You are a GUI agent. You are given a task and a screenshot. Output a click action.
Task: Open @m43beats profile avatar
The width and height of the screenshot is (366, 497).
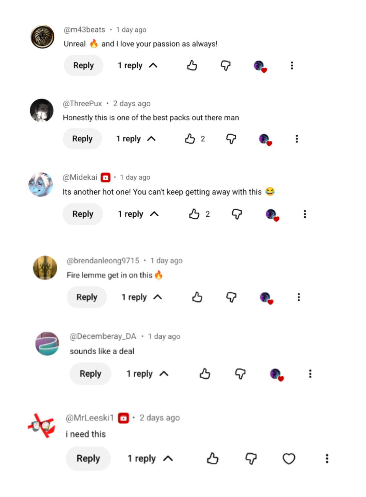point(42,37)
